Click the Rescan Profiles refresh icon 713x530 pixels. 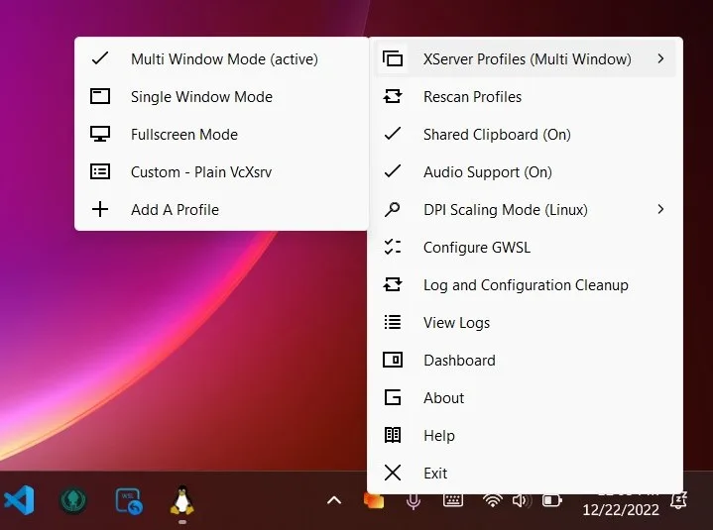click(x=393, y=96)
